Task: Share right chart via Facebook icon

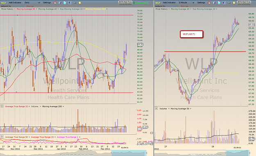Action: 224,2
